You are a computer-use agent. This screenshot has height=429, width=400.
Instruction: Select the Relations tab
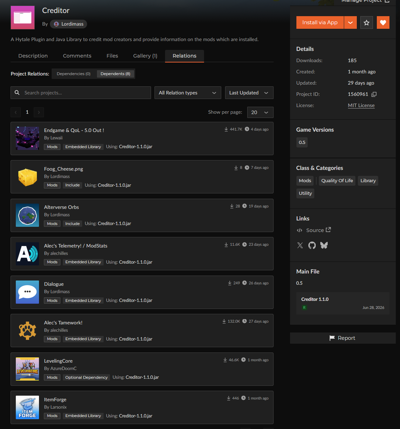pos(184,56)
